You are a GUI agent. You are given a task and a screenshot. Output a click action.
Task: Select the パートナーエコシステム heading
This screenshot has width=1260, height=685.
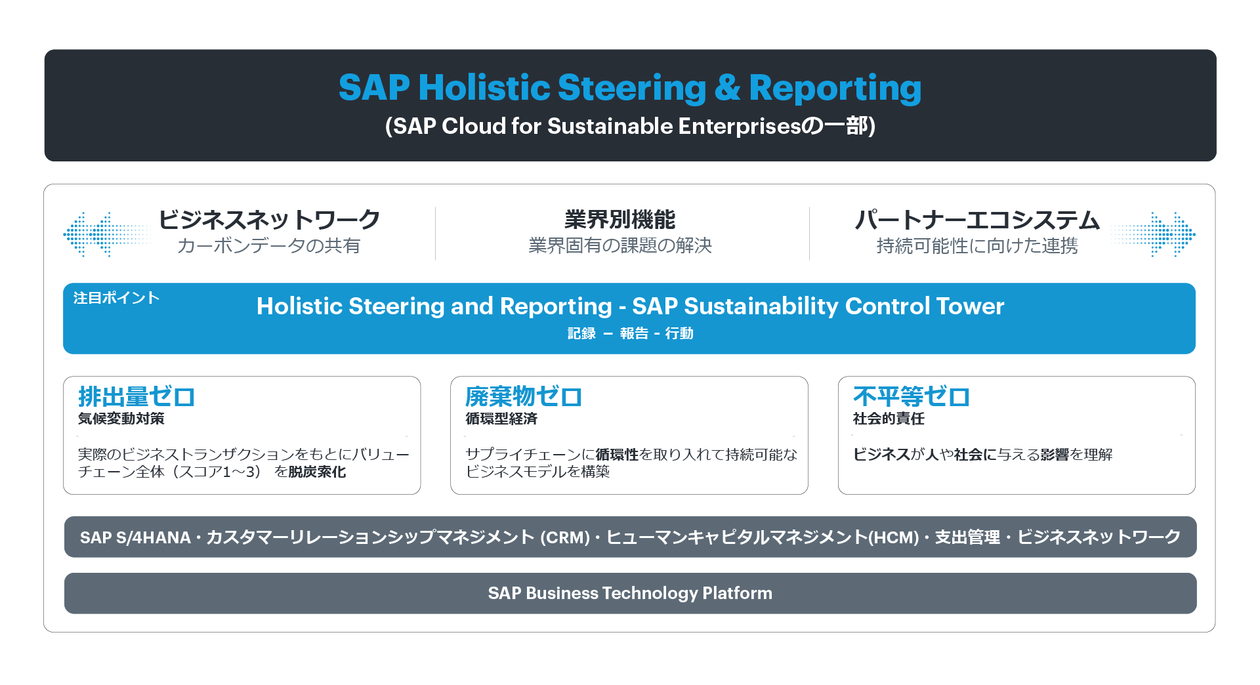coord(977,219)
